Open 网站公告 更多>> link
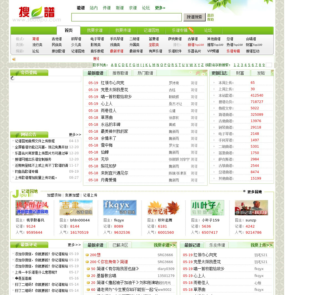This screenshot has width=333, height=295. click(x=75, y=135)
